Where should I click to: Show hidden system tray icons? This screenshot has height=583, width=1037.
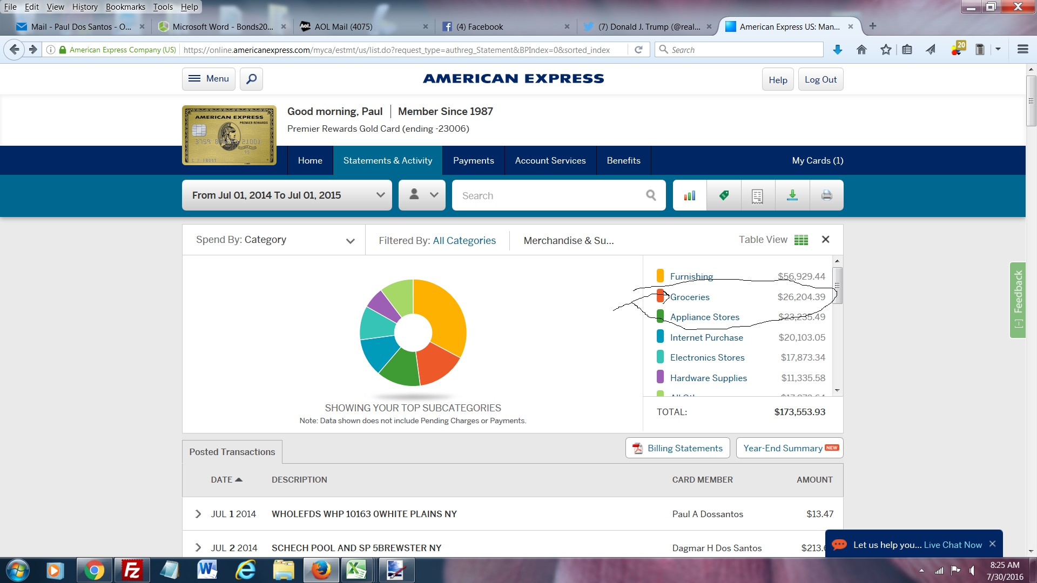click(921, 571)
